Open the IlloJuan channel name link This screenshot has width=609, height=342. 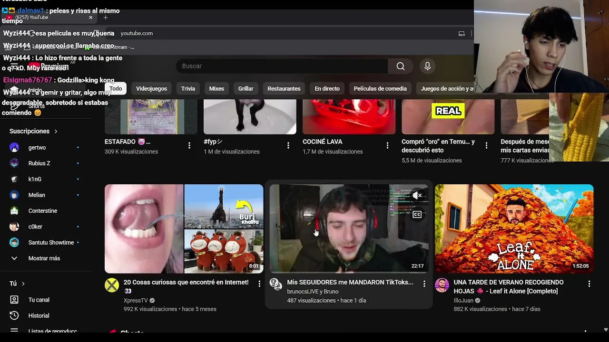point(463,300)
